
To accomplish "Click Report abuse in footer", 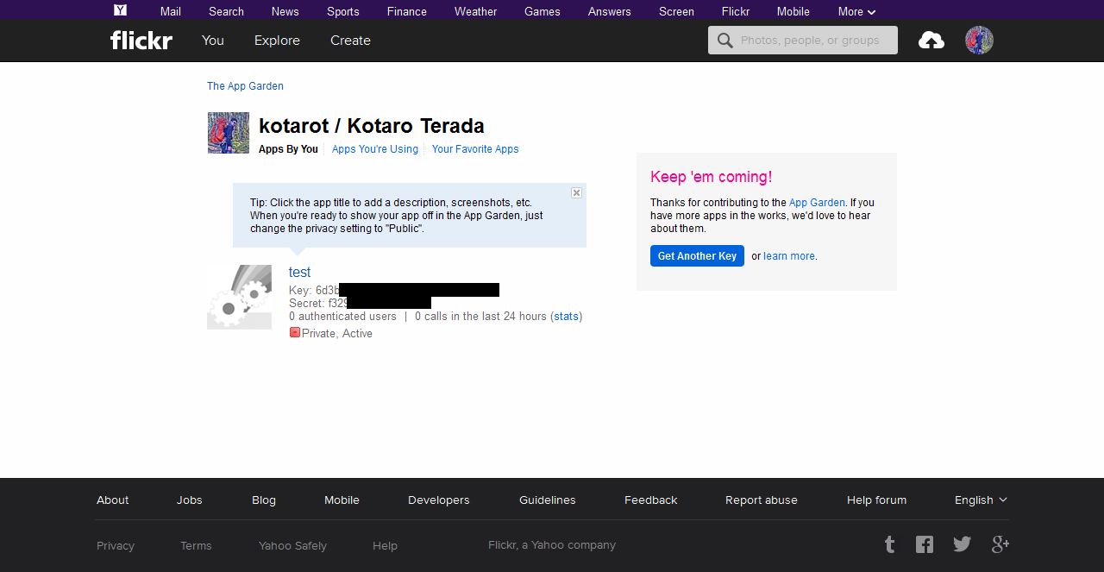I will (762, 500).
